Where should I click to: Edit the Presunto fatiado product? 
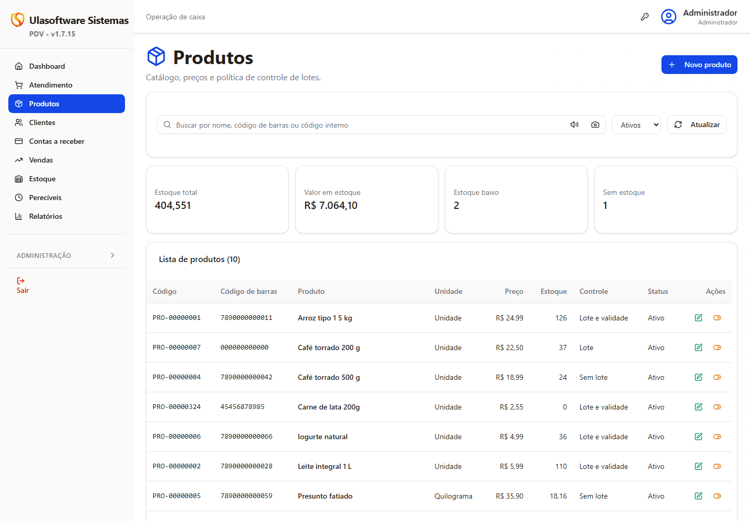[x=698, y=496]
